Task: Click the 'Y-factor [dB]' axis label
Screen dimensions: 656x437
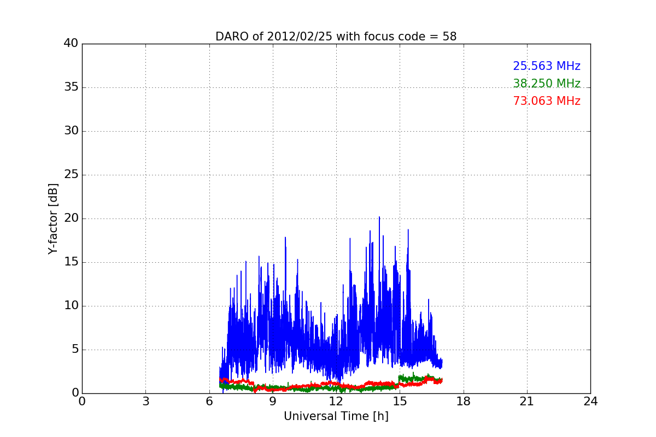Action: tap(53, 218)
